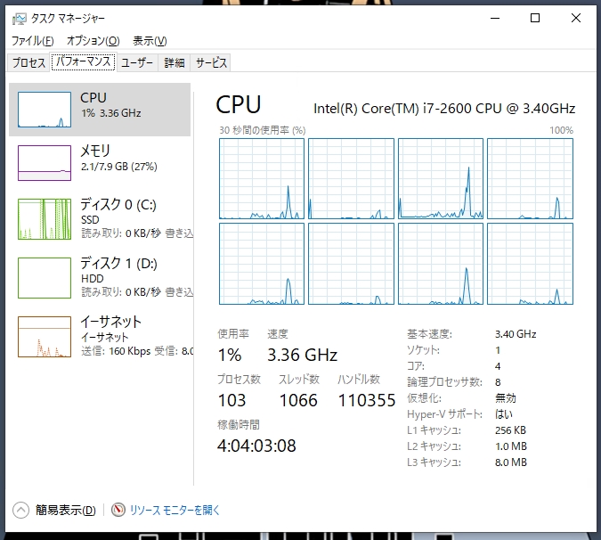Select the CPU mini graph in sidebar

point(45,110)
